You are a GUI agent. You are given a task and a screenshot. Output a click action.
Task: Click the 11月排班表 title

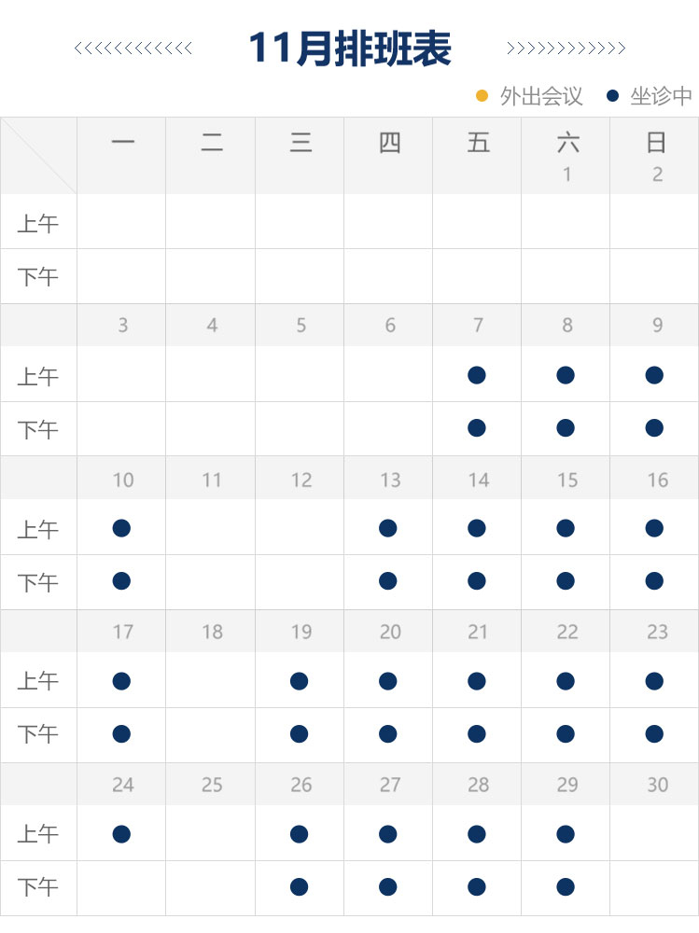[x=350, y=49]
